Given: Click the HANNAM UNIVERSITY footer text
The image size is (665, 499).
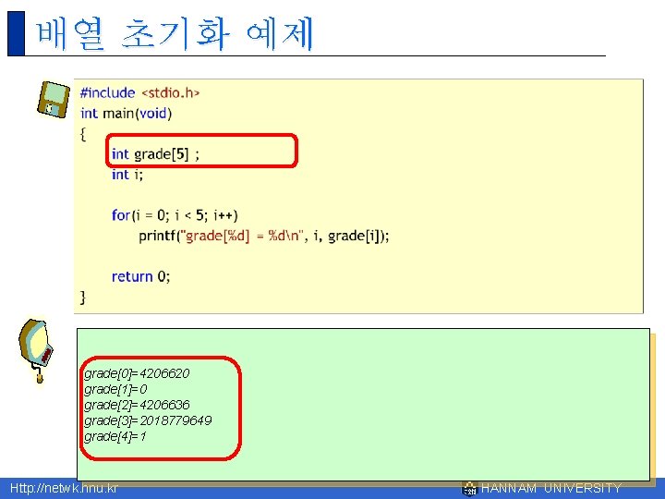Looking at the screenshot, I should 550,489.
